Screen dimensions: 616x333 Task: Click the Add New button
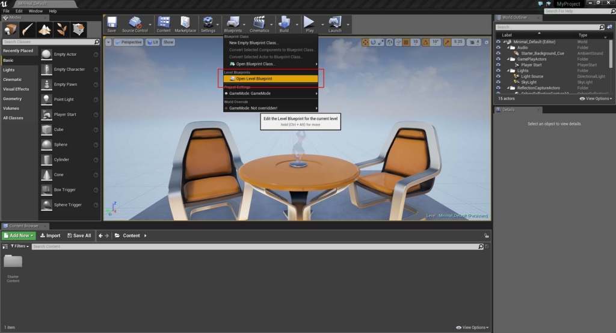(19, 235)
